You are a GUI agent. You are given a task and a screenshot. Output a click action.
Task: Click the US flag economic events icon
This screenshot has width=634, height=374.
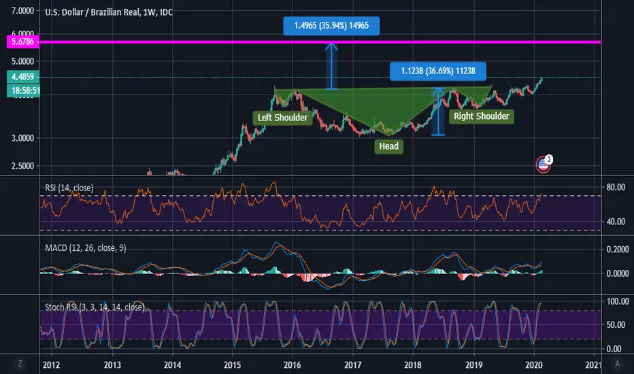[544, 164]
